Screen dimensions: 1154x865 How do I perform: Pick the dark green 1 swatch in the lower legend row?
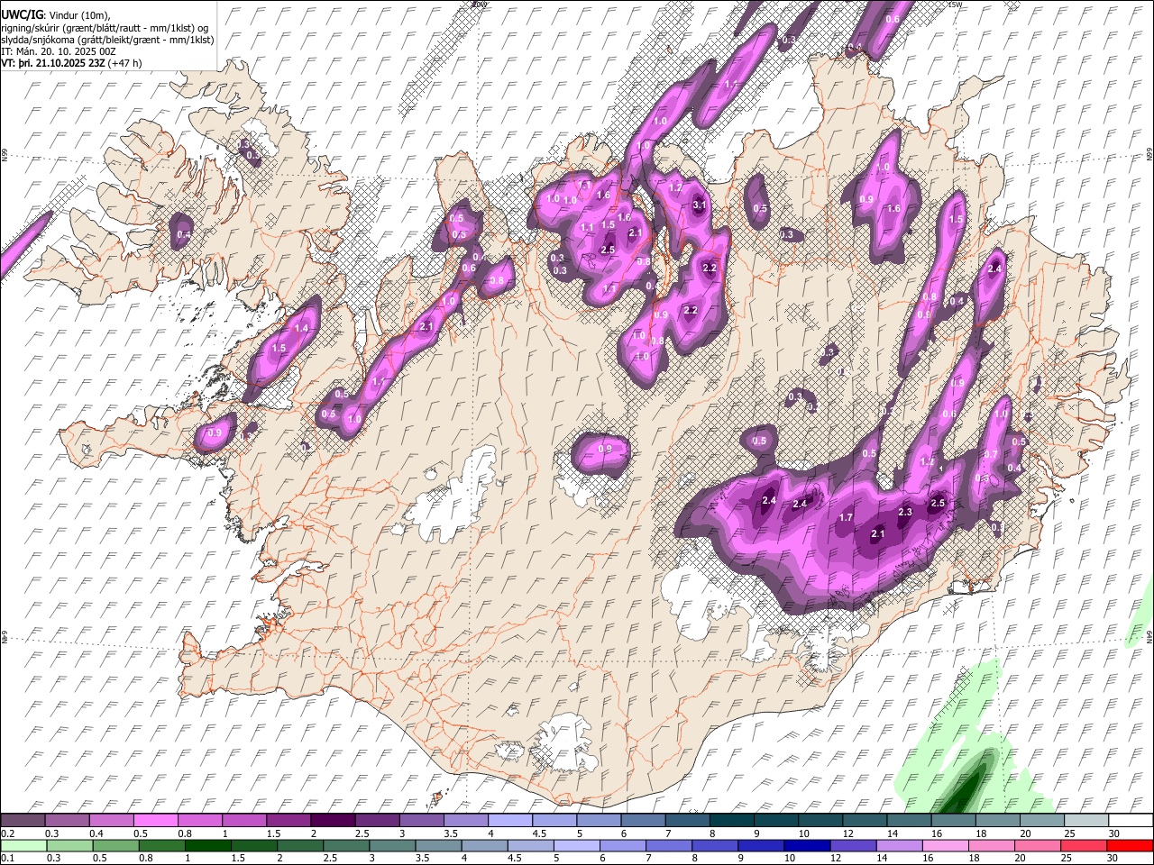point(207,845)
